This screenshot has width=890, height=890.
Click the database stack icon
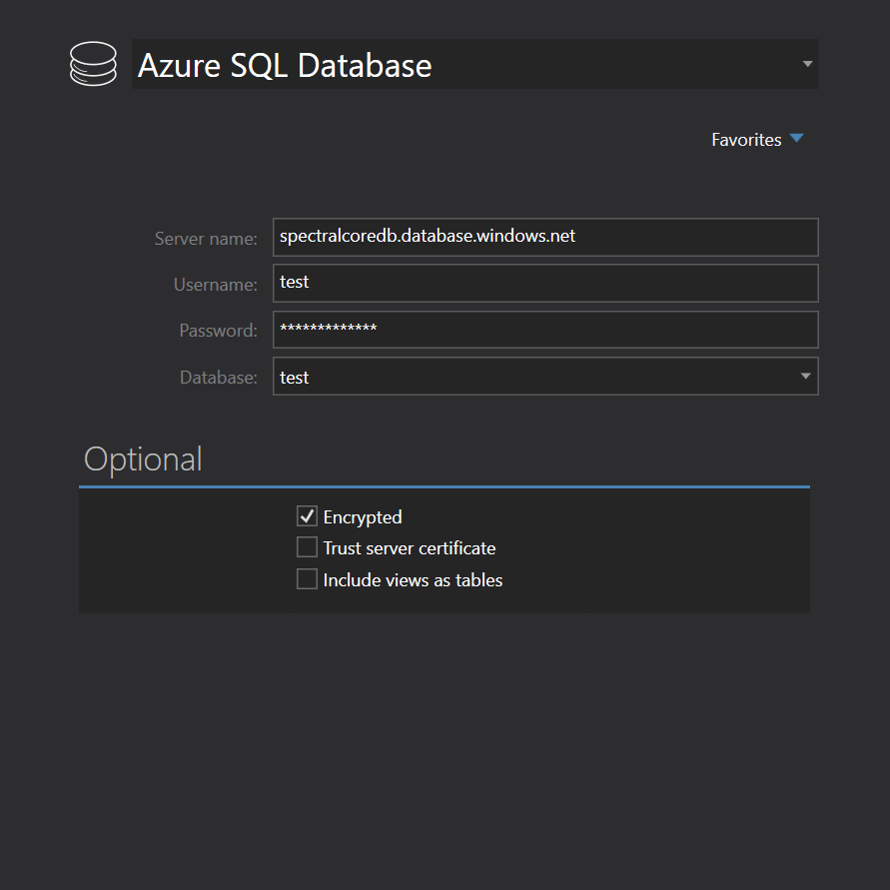point(93,64)
